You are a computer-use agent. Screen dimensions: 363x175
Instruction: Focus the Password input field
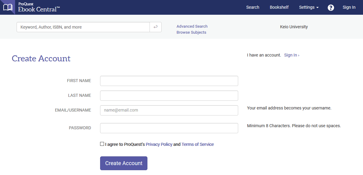(x=169, y=128)
